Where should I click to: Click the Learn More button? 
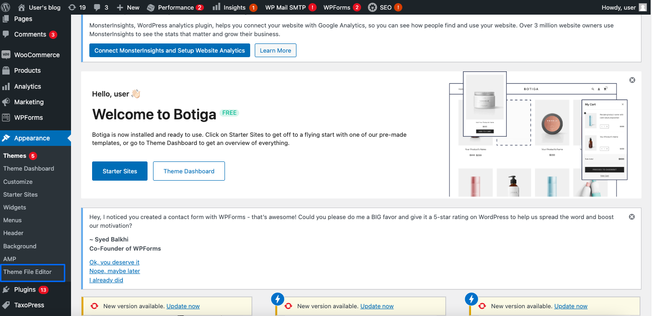pos(275,50)
